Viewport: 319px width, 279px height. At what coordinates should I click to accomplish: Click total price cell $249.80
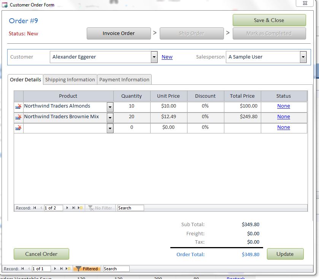tap(242, 117)
